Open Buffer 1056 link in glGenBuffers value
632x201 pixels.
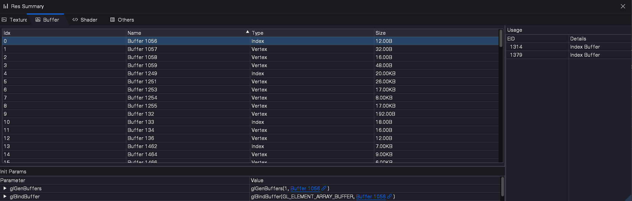point(305,189)
